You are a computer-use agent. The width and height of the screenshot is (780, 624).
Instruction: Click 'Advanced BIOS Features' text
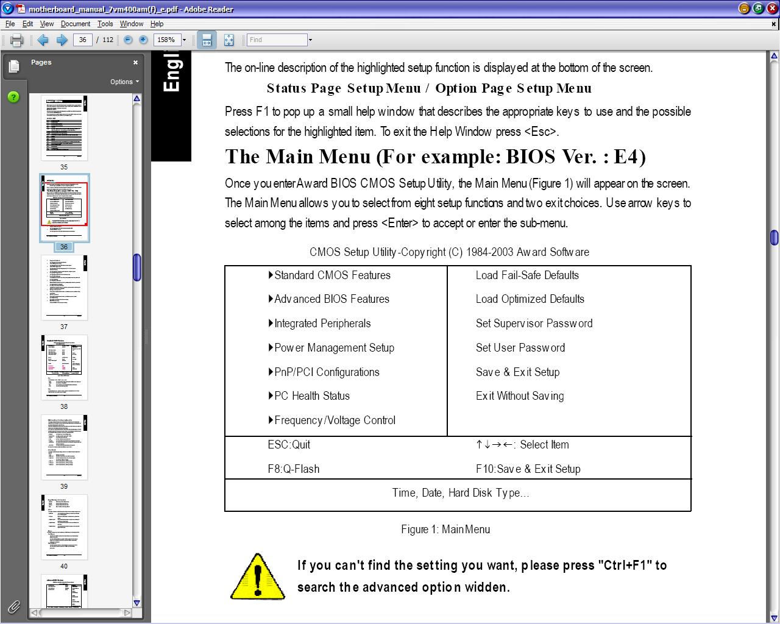coord(331,299)
